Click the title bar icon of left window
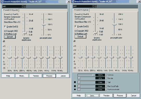Image resolution: width=141 pixels, height=99 pixels. 2,2
